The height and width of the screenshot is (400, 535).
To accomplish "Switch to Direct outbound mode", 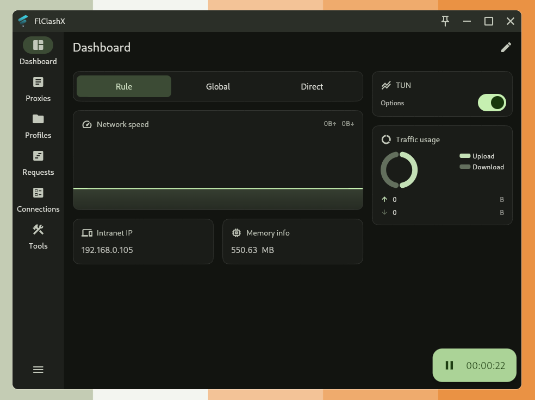I will (312, 86).
